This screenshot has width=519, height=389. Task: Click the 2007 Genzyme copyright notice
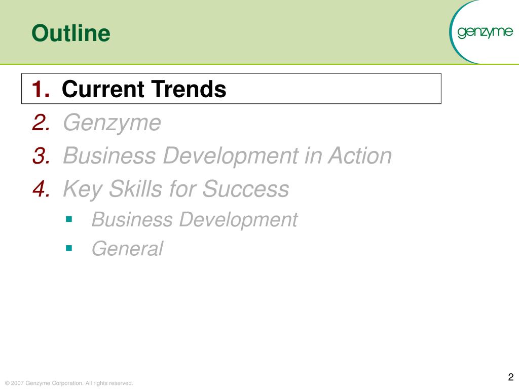point(69,383)
